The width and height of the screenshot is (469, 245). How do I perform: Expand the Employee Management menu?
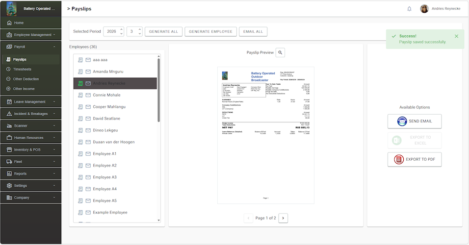[31, 35]
